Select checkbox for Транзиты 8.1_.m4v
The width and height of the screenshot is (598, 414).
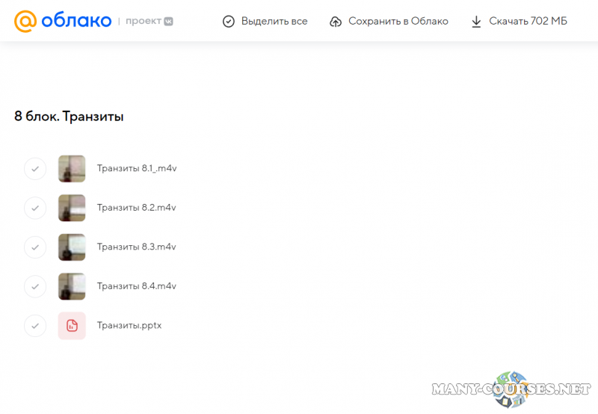(35, 169)
